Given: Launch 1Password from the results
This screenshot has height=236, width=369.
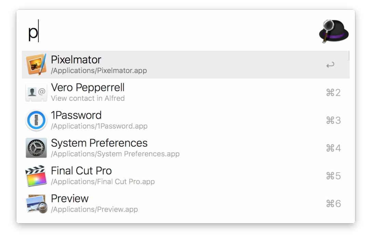Looking at the screenshot, I should tap(76, 115).
